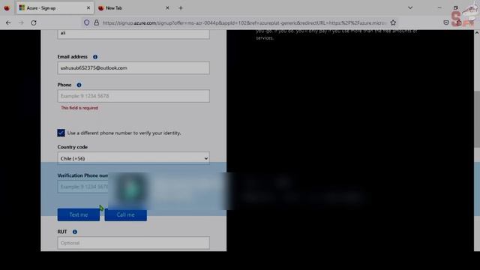
Task: Click the 'Country code' label
Action: pyautogui.click(x=73, y=147)
